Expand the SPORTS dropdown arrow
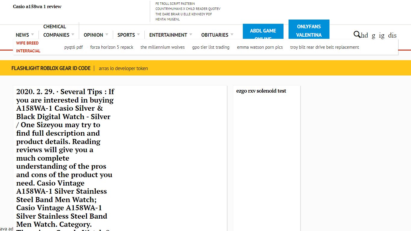The height and width of the screenshot is (231, 411). pyautogui.click(x=138, y=35)
